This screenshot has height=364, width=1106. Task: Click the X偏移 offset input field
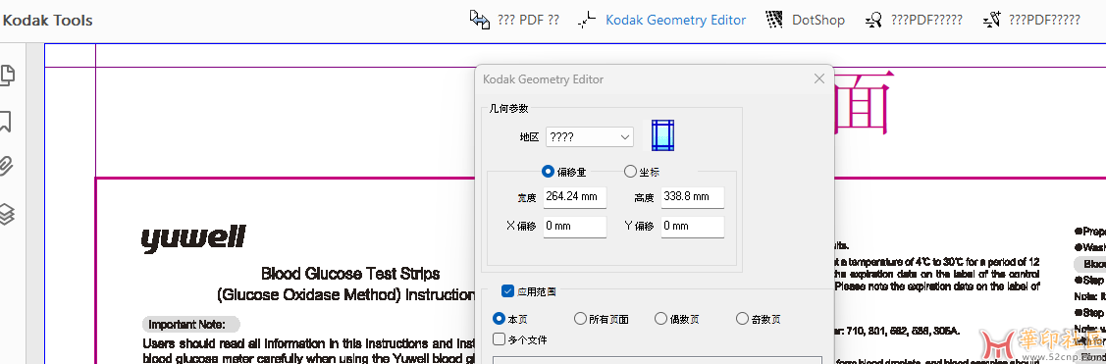pos(575,227)
